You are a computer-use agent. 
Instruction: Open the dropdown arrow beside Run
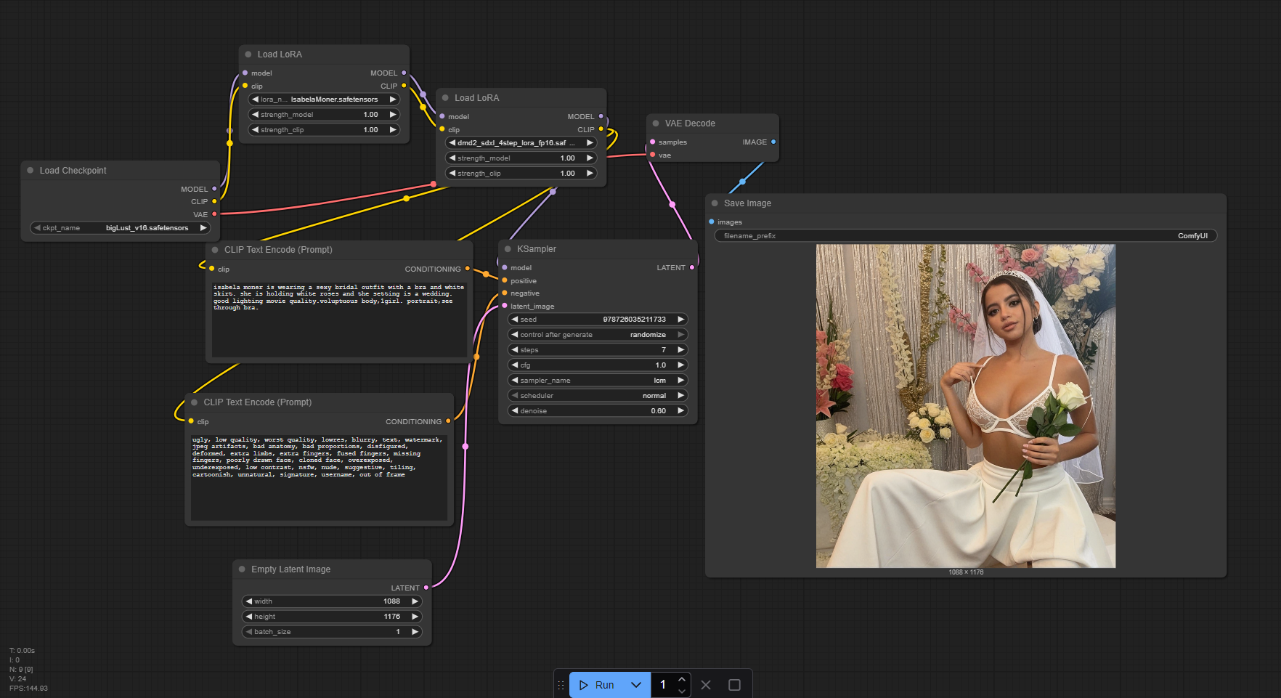coord(636,685)
